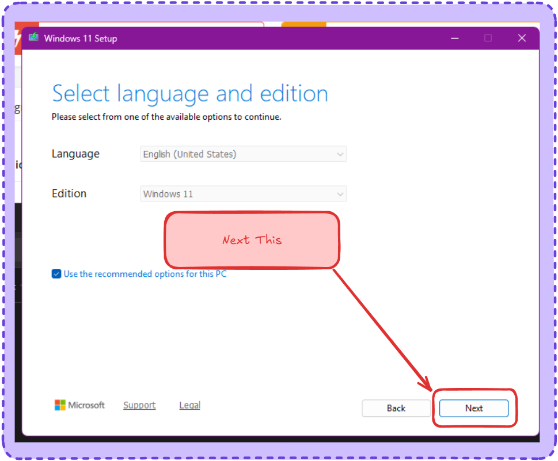
Task: Close the Windows 11 Setup window
Action: [x=522, y=38]
